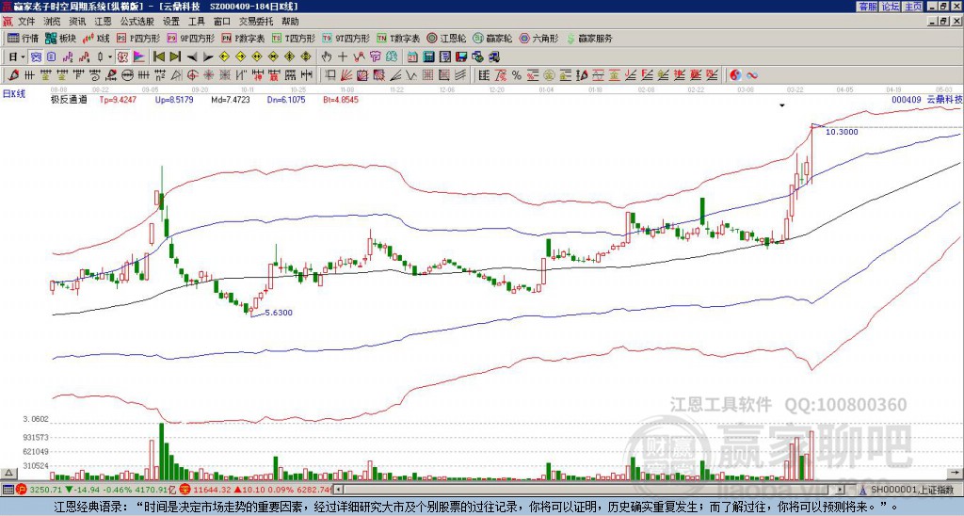Open the P数字表 tool
964x516 pixels.
tap(243, 38)
